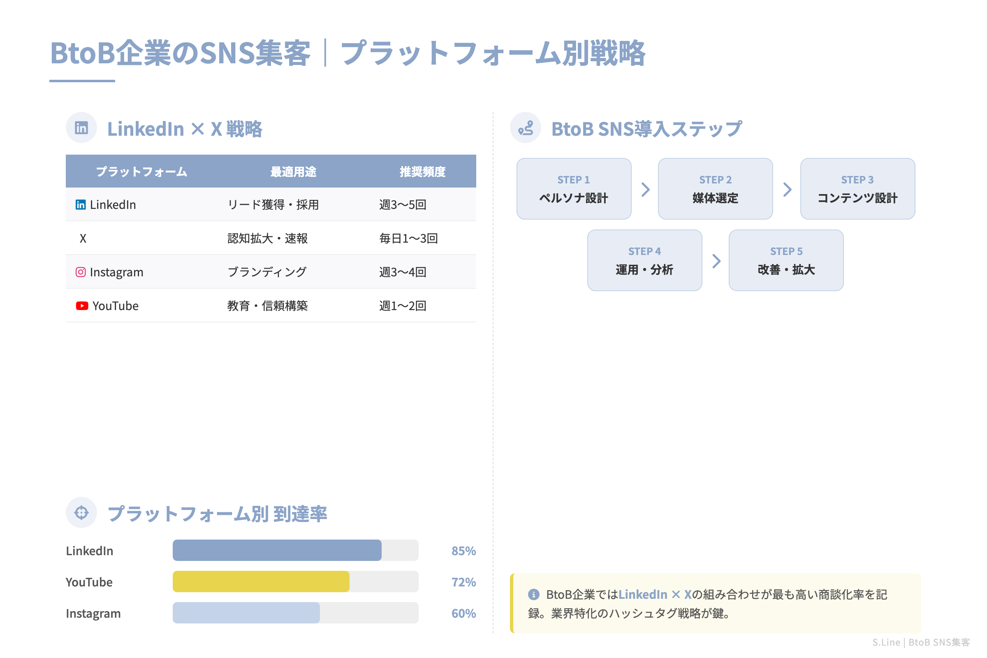Click the yellow YouTube 72% progress bar
The height and width of the screenshot is (658, 987).
click(260, 582)
